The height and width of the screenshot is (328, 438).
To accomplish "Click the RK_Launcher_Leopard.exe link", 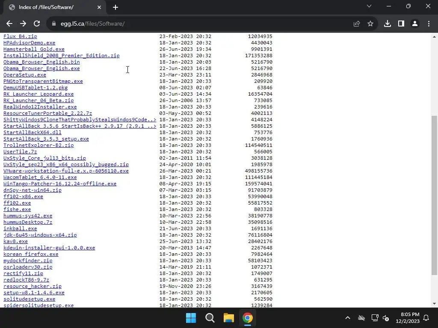I will [x=38, y=94].
